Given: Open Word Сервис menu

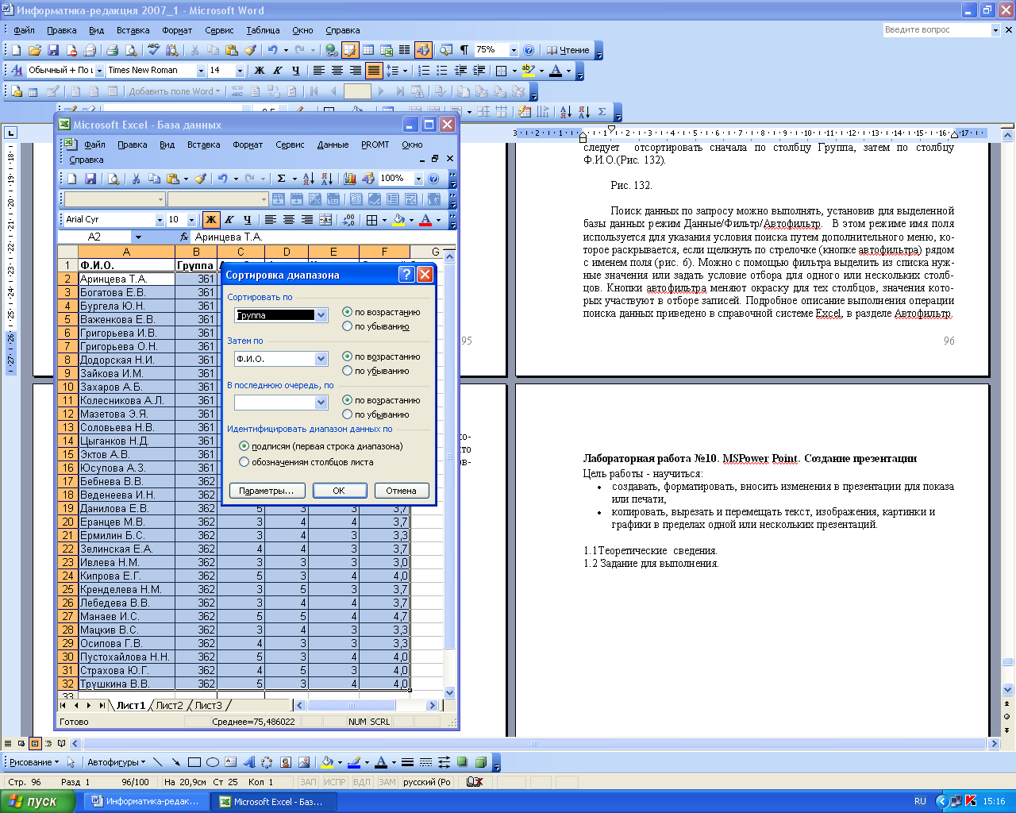Looking at the screenshot, I should (x=219, y=30).
